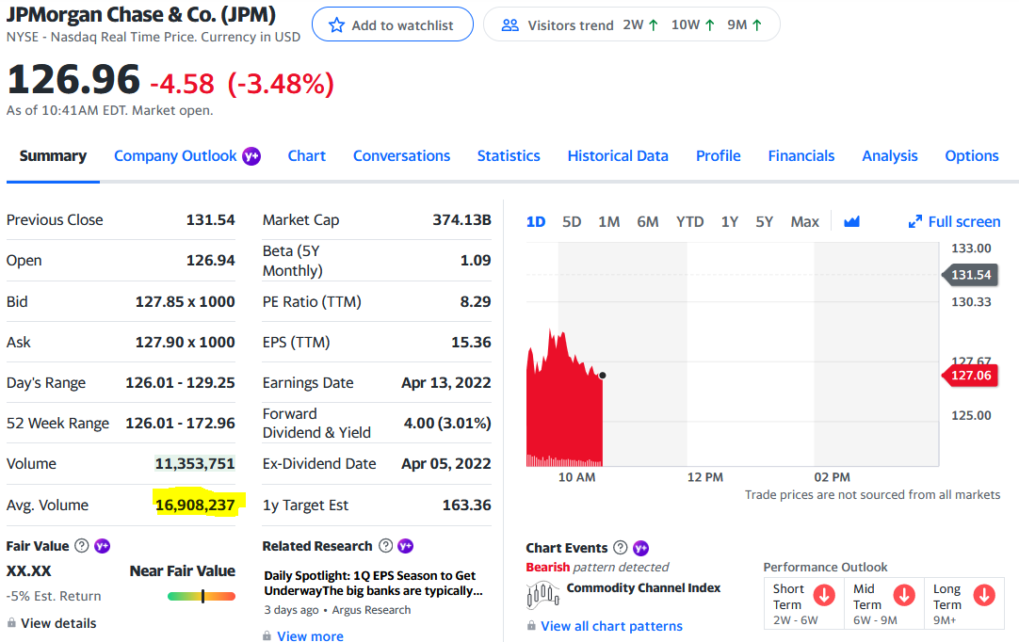
Task: Click the Add to watchlist button
Action: pos(393,24)
